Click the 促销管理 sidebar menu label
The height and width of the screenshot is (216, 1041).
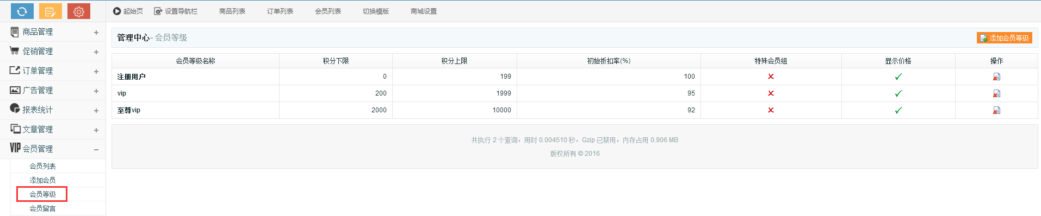tap(38, 52)
